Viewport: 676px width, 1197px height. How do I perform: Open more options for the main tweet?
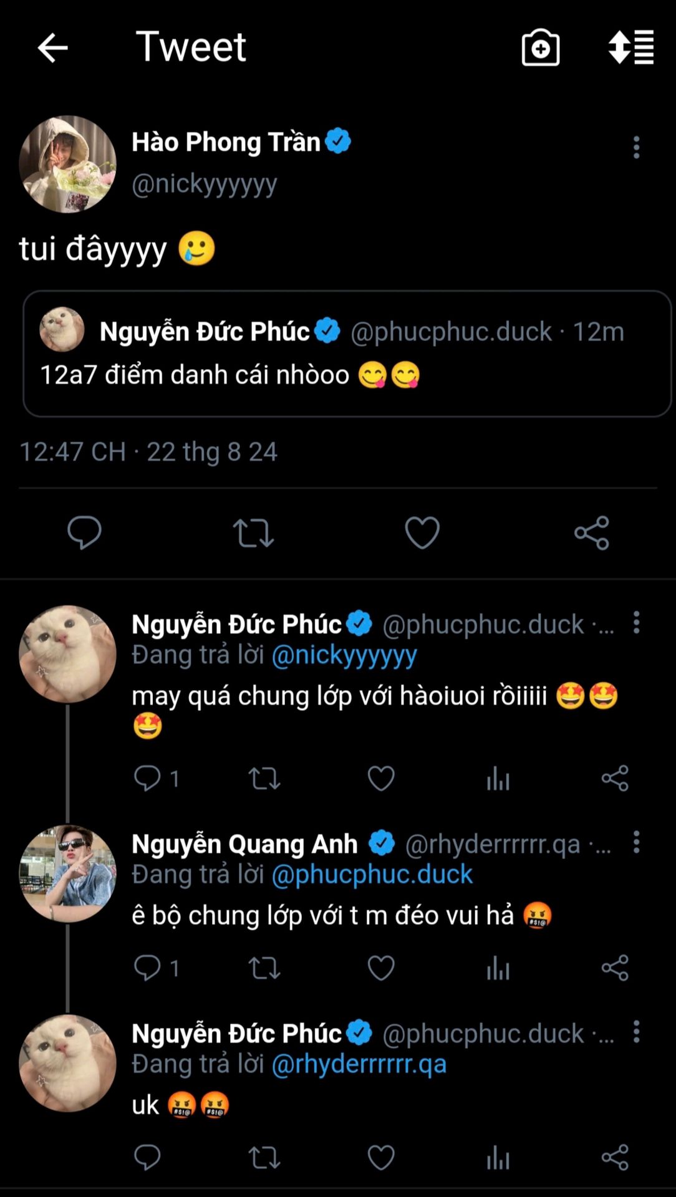coord(636,148)
